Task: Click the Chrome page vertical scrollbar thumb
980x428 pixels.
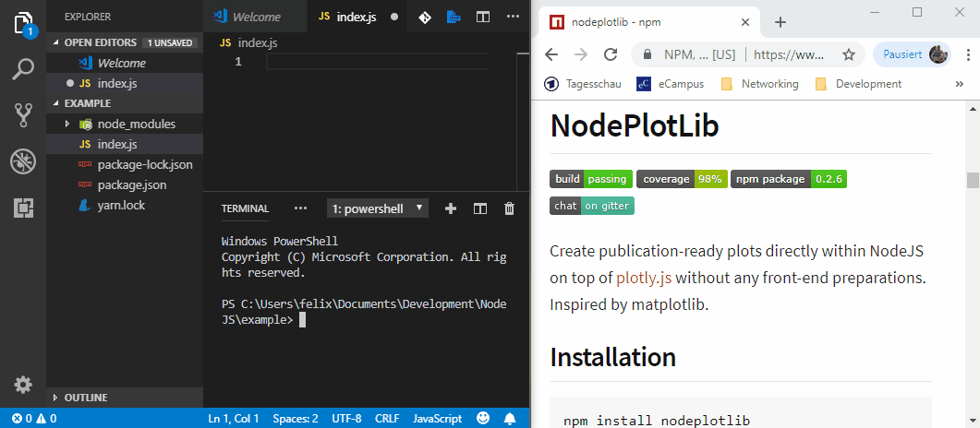Action: click(x=973, y=180)
